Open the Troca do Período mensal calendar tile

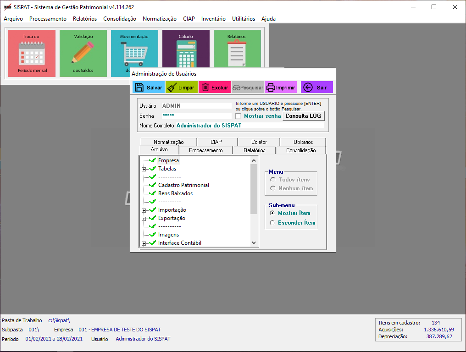coord(32,53)
